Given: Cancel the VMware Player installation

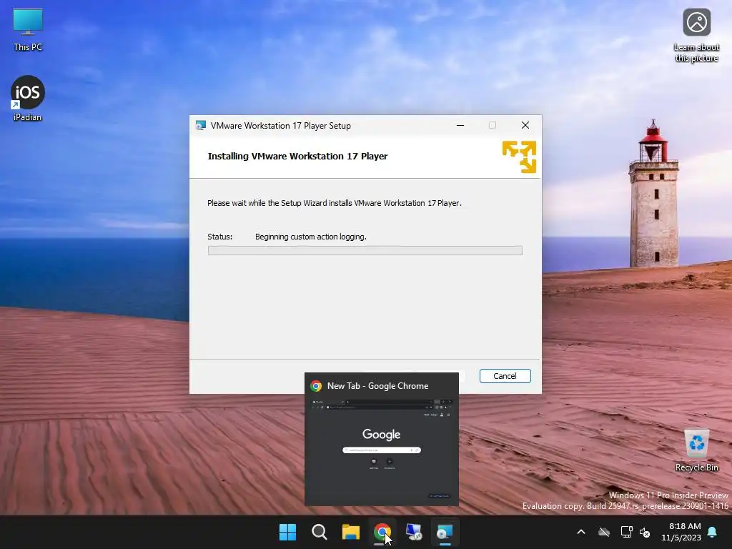Looking at the screenshot, I should [505, 376].
